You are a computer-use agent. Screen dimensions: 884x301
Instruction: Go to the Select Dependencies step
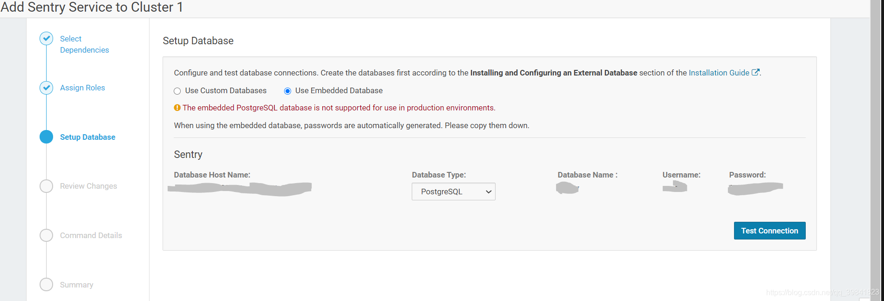click(x=84, y=44)
